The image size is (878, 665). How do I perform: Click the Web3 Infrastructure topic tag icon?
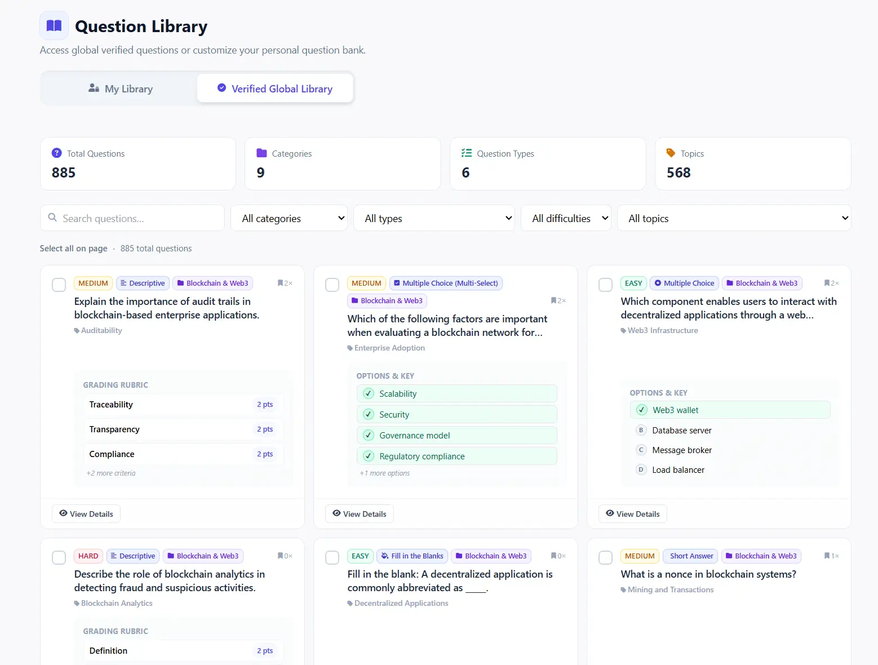(623, 331)
